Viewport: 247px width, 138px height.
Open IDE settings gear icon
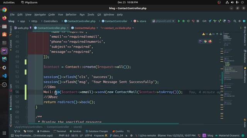240,21
